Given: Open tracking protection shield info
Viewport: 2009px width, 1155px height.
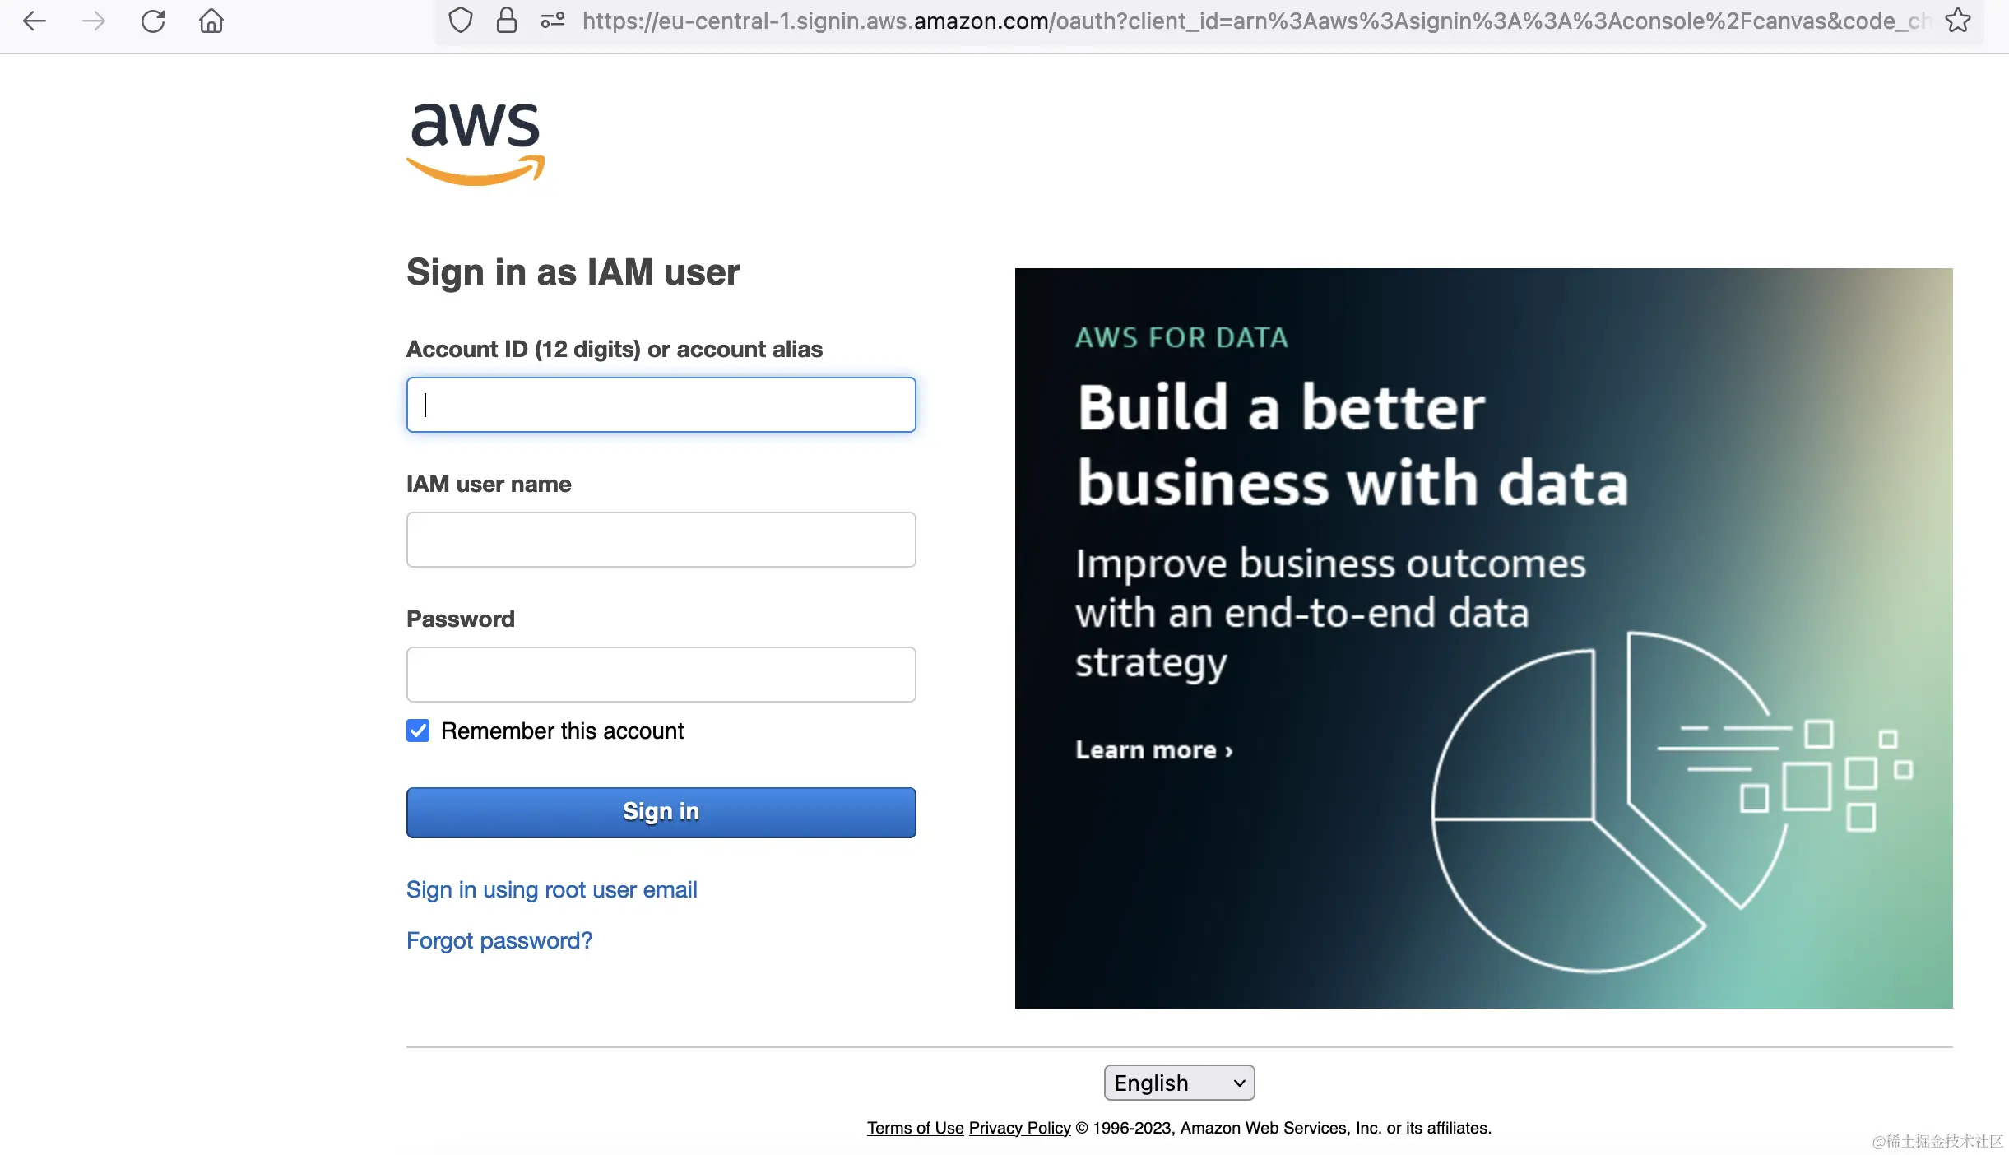Looking at the screenshot, I should [461, 21].
